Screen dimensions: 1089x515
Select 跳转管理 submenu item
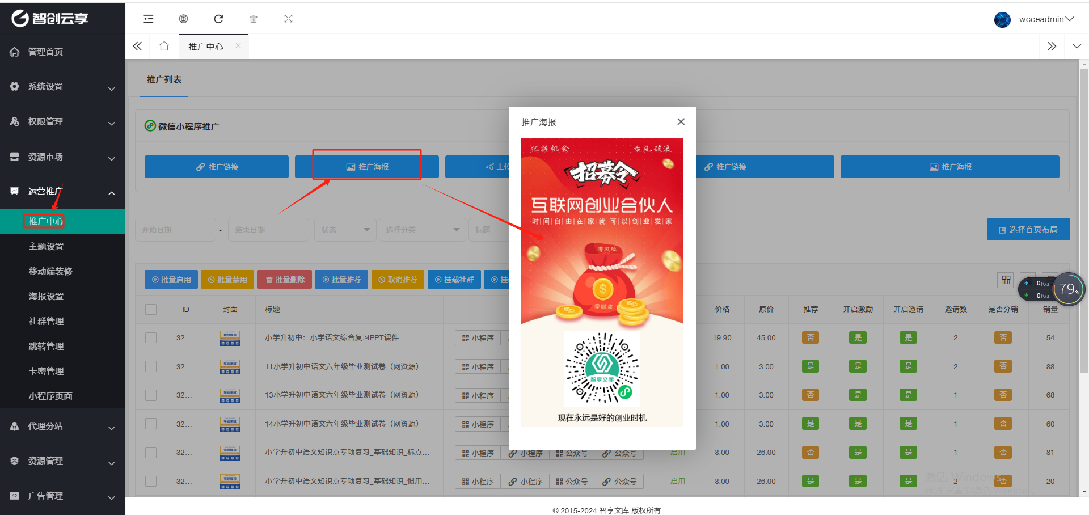pos(62,346)
